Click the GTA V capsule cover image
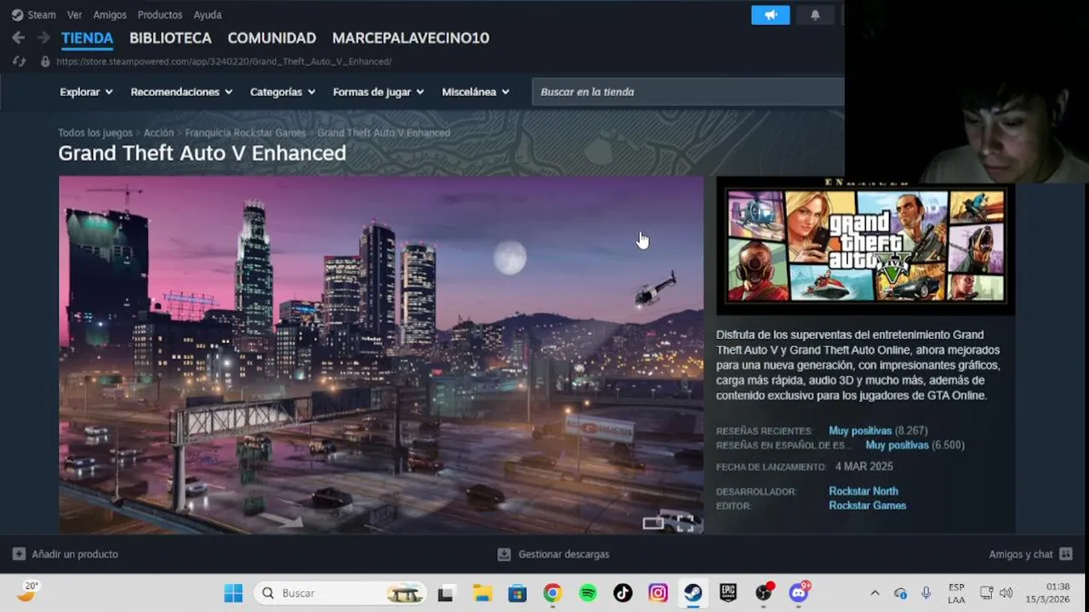Screen dimensions: 1089x612 pyautogui.click(x=865, y=245)
